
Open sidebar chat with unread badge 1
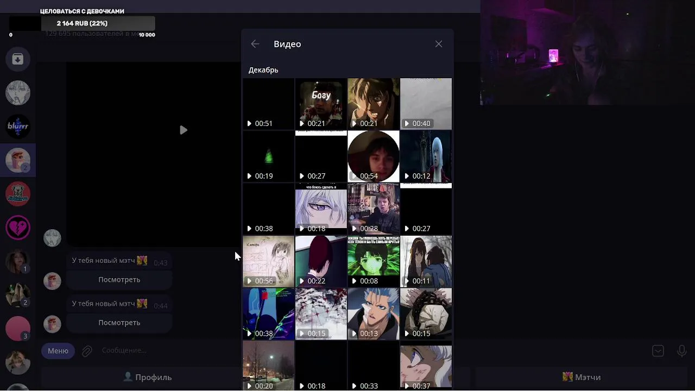click(x=18, y=261)
